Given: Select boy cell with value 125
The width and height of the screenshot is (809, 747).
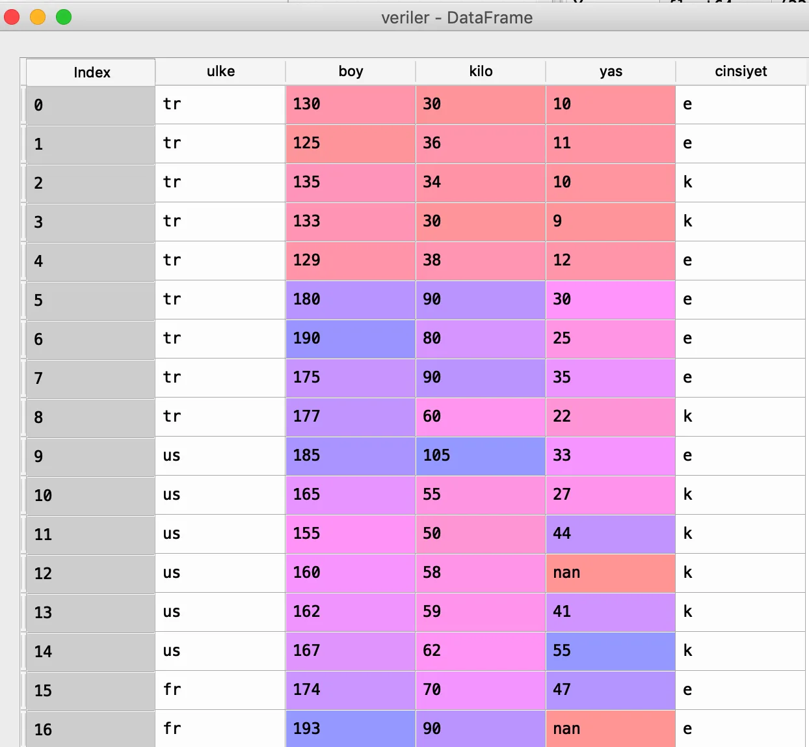Looking at the screenshot, I should (351, 144).
